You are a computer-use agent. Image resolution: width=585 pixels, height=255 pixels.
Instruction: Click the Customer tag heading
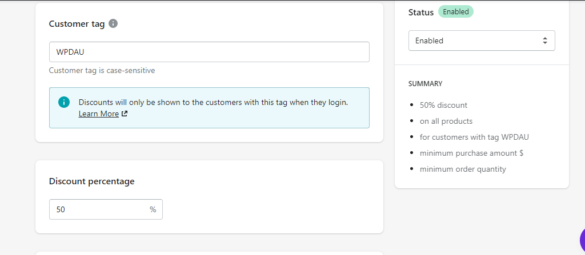point(77,23)
